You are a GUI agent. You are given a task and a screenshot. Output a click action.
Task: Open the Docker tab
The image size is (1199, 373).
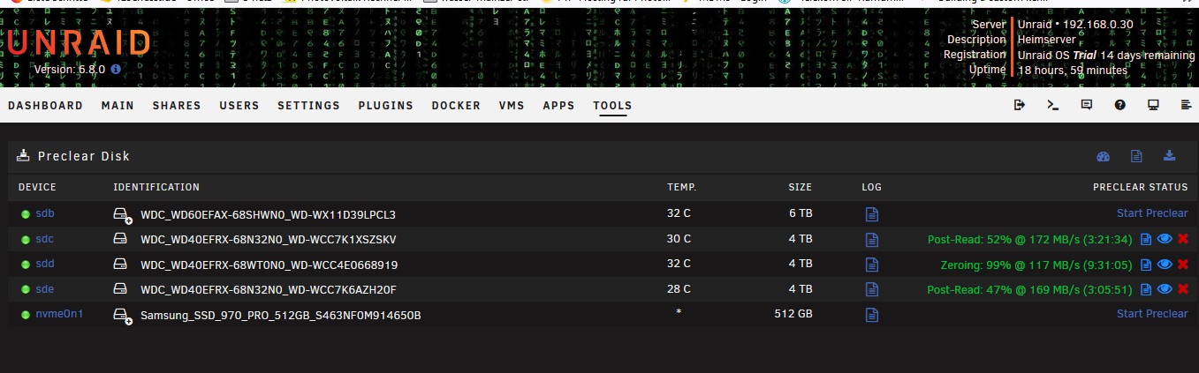point(456,106)
